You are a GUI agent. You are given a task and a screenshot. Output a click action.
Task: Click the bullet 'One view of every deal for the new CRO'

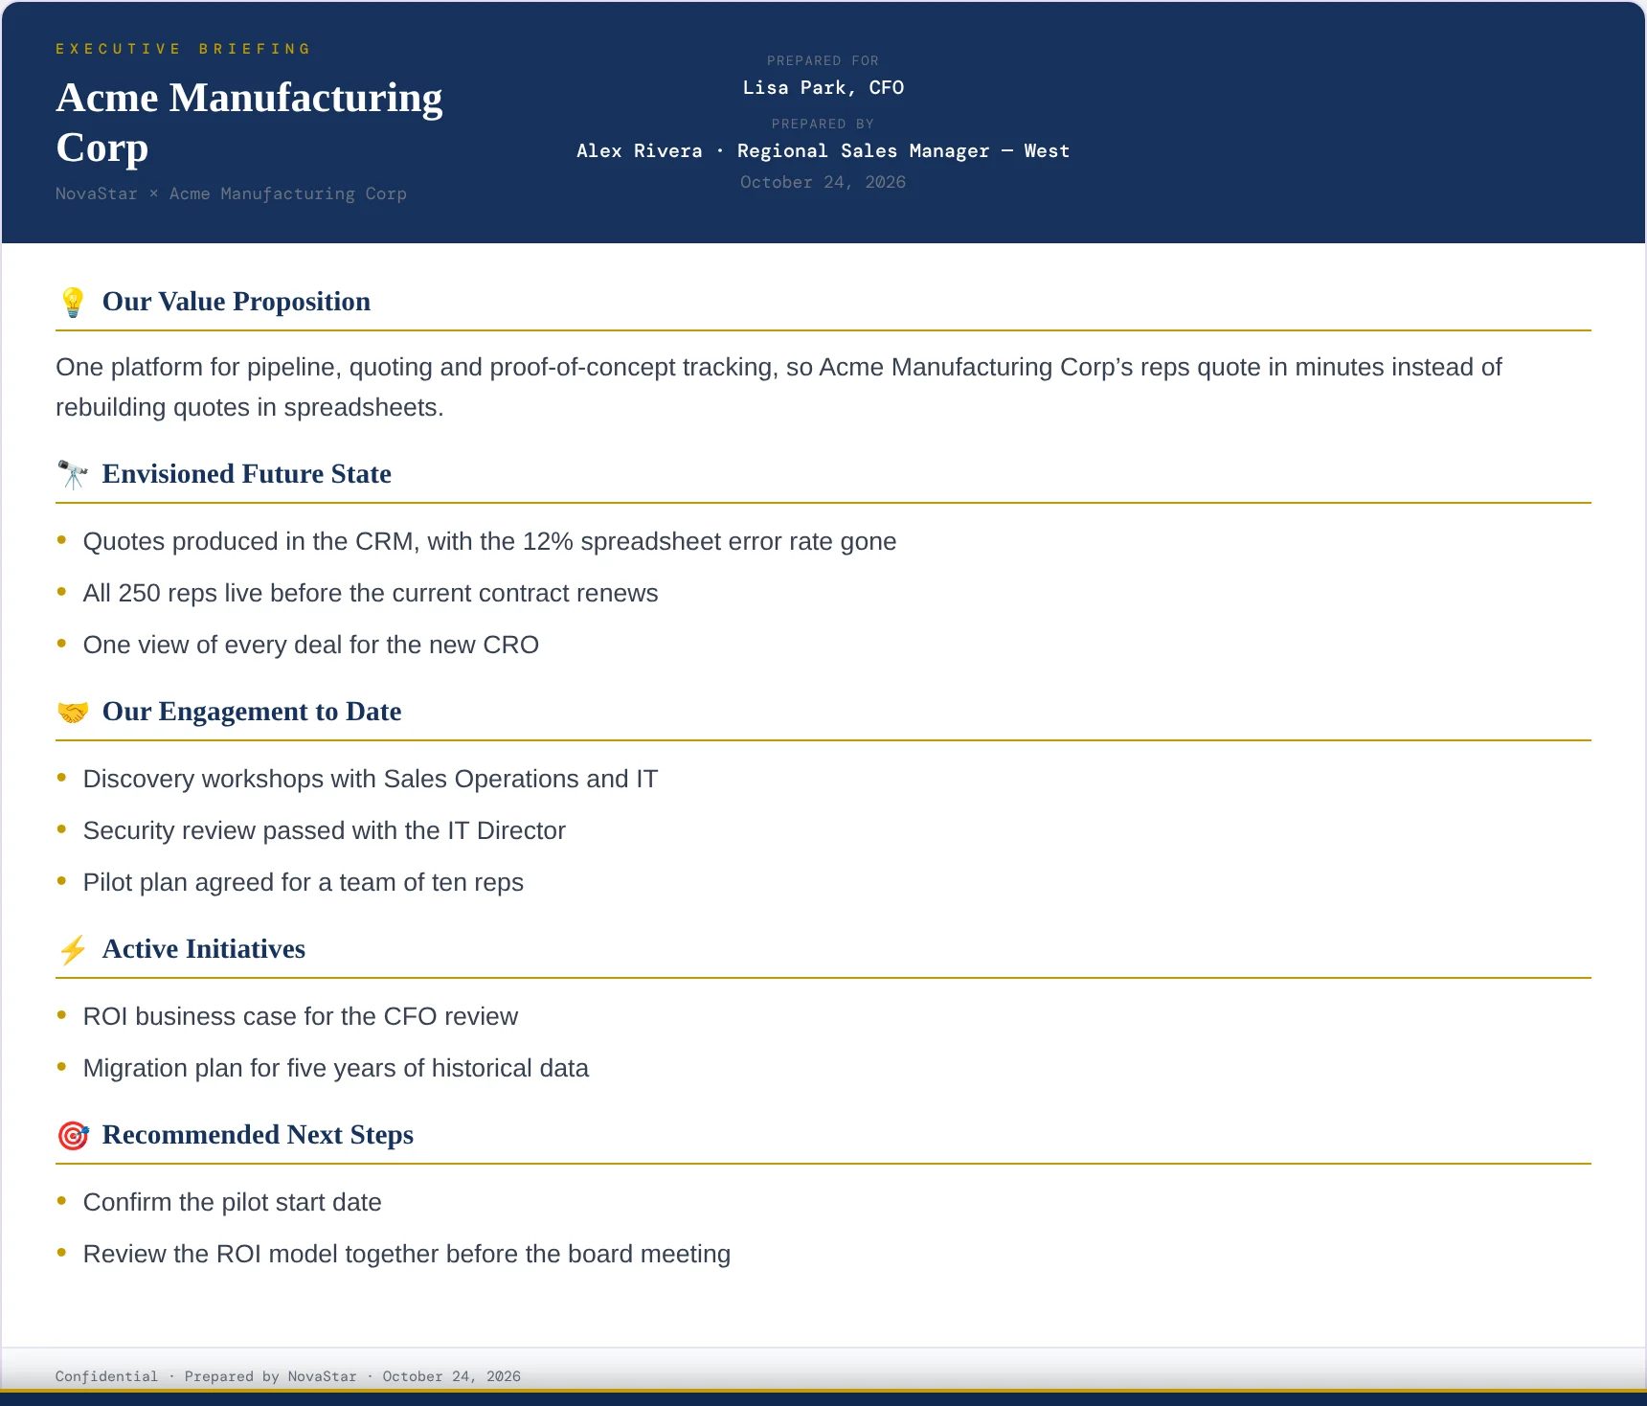tap(310, 645)
